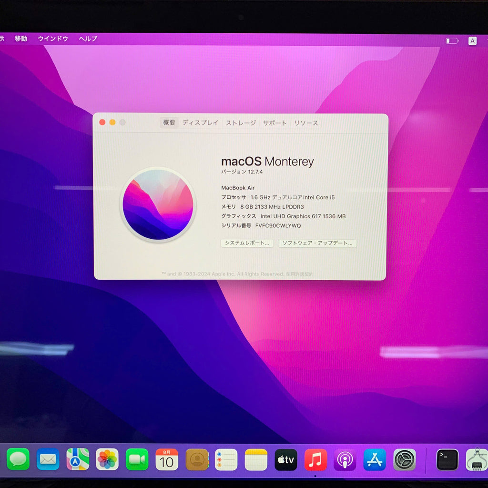This screenshot has width=488, height=488.
Task: Open System Information chip icon in Dock
Action: [x=477, y=460]
